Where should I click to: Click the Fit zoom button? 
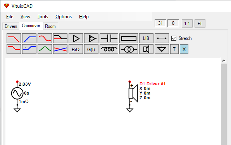coord(200,23)
